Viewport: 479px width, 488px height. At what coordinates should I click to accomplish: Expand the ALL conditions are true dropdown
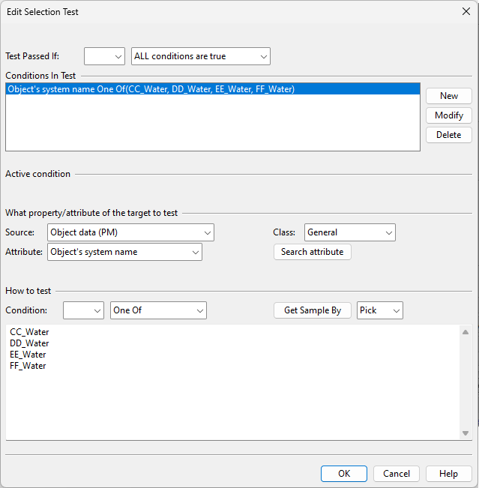pyautogui.click(x=200, y=56)
